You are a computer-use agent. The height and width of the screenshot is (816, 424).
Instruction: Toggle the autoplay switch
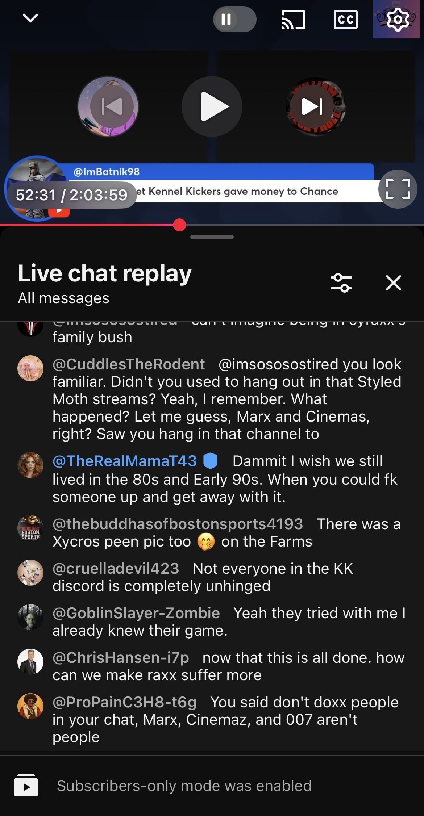coord(234,19)
